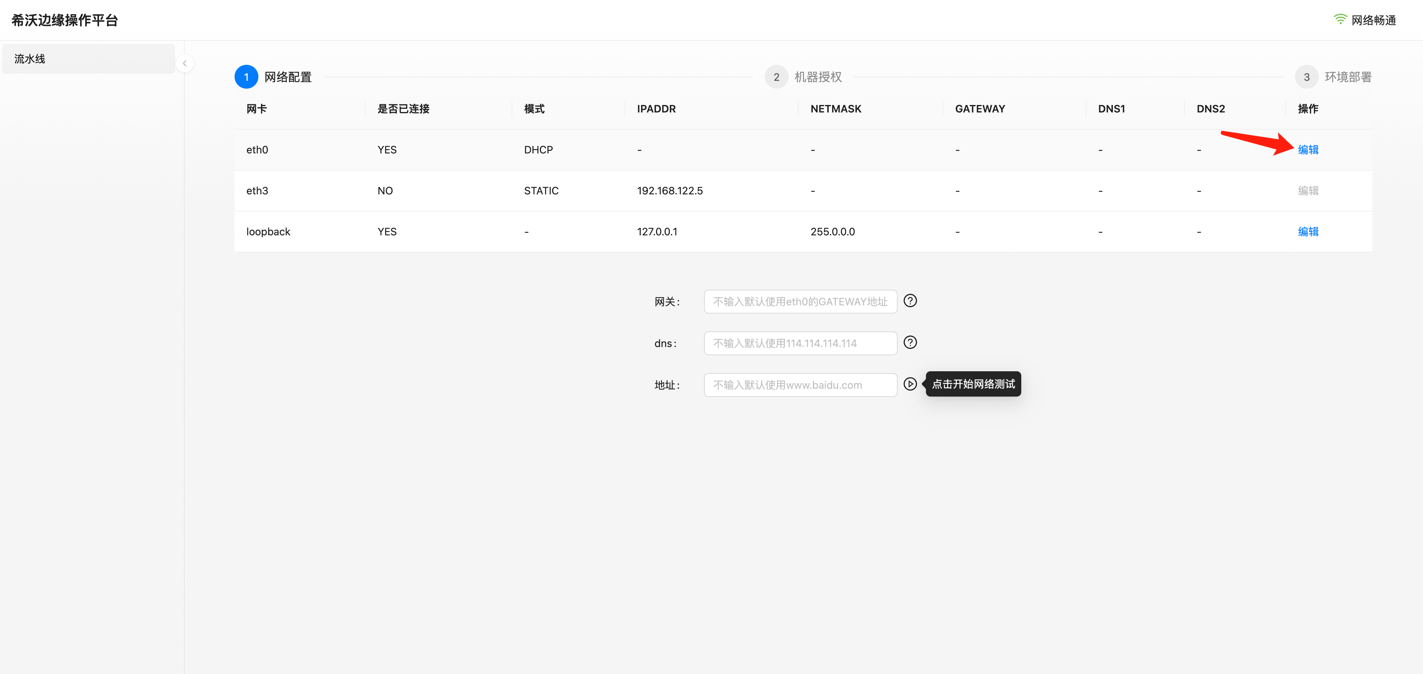
Task: Click the 点击开始网络测试 tooltip
Action: click(973, 384)
